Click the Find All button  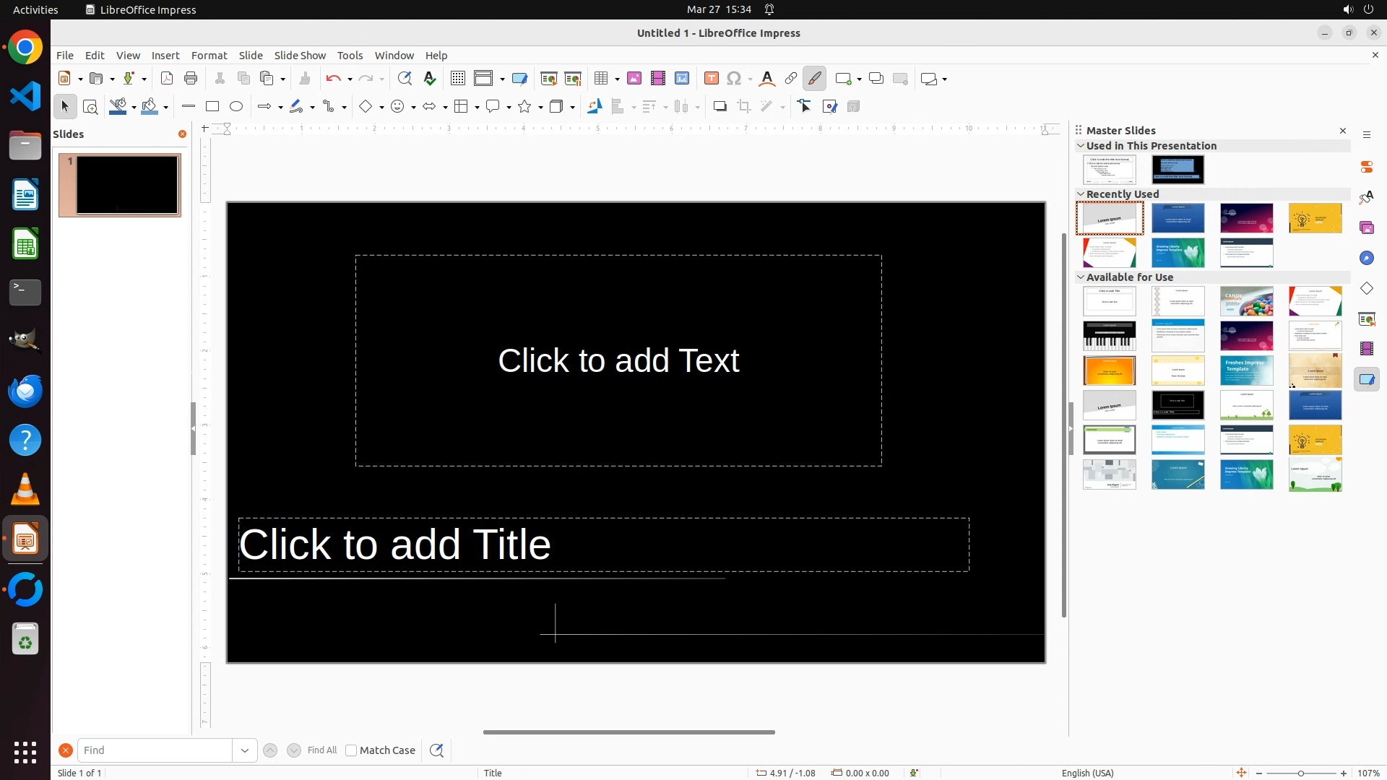click(322, 750)
